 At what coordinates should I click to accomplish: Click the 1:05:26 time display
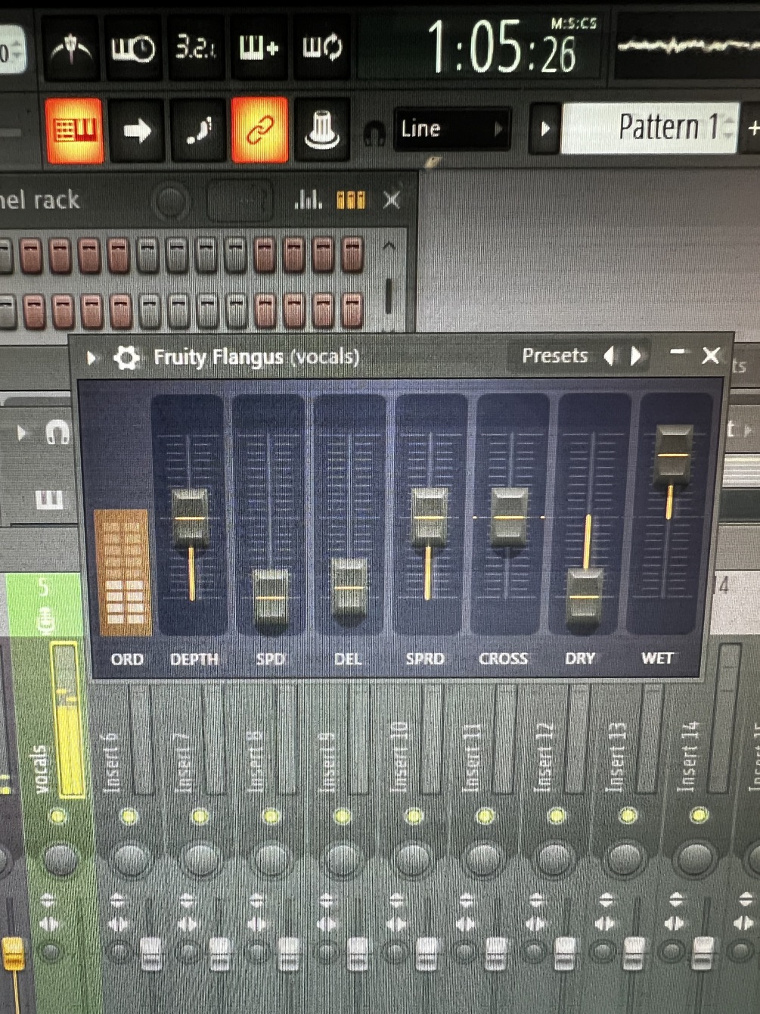502,48
